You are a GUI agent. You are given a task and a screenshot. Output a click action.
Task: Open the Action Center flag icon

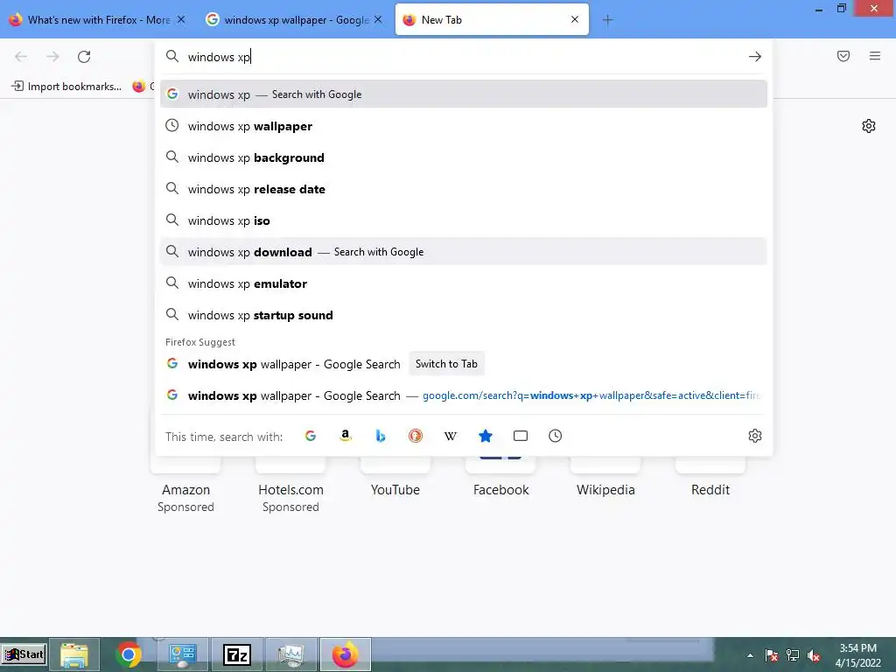[x=771, y=655]
